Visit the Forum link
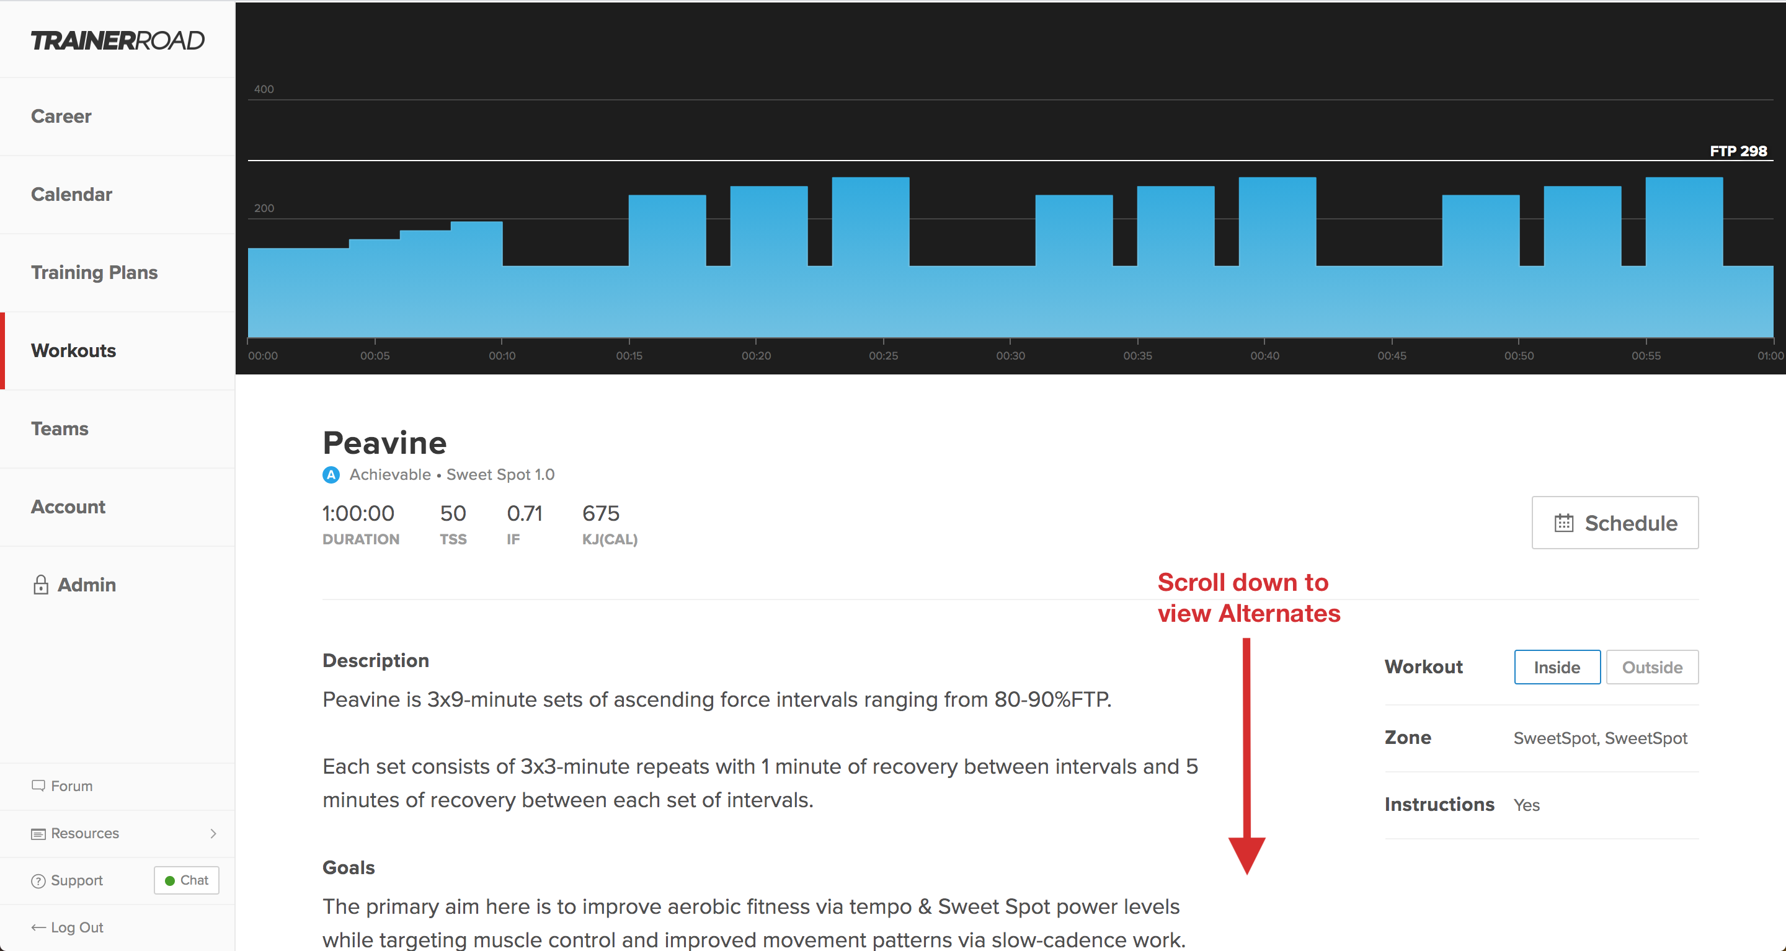1786x951 pixels. click(71, 786)
